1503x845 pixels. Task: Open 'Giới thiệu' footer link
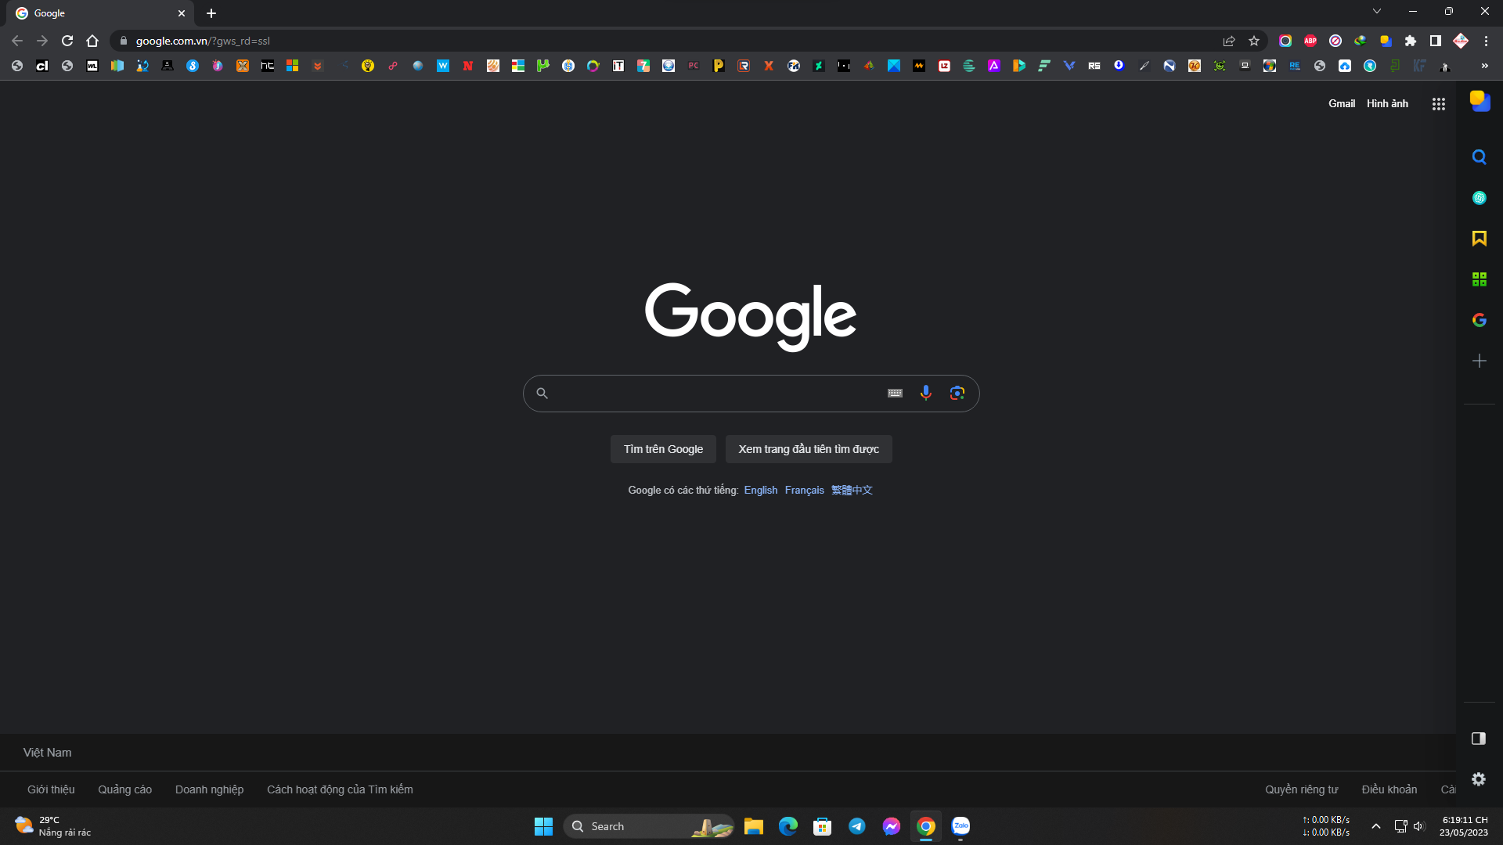point(51,789)
